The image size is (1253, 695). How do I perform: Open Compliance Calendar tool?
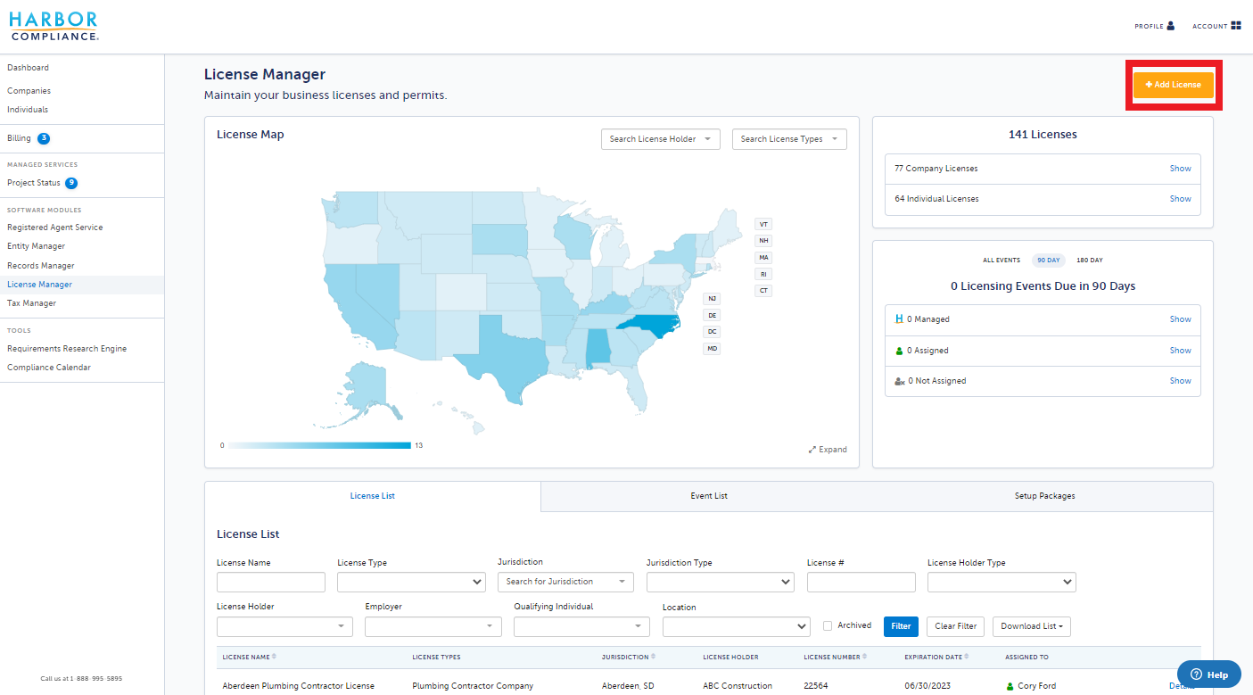[49, 368]
